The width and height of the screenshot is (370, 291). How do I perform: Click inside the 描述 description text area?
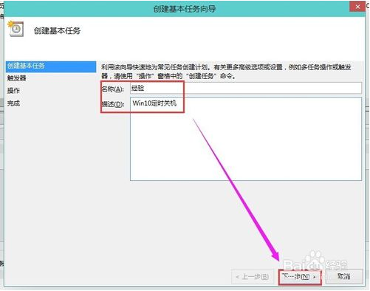point(246,139)
